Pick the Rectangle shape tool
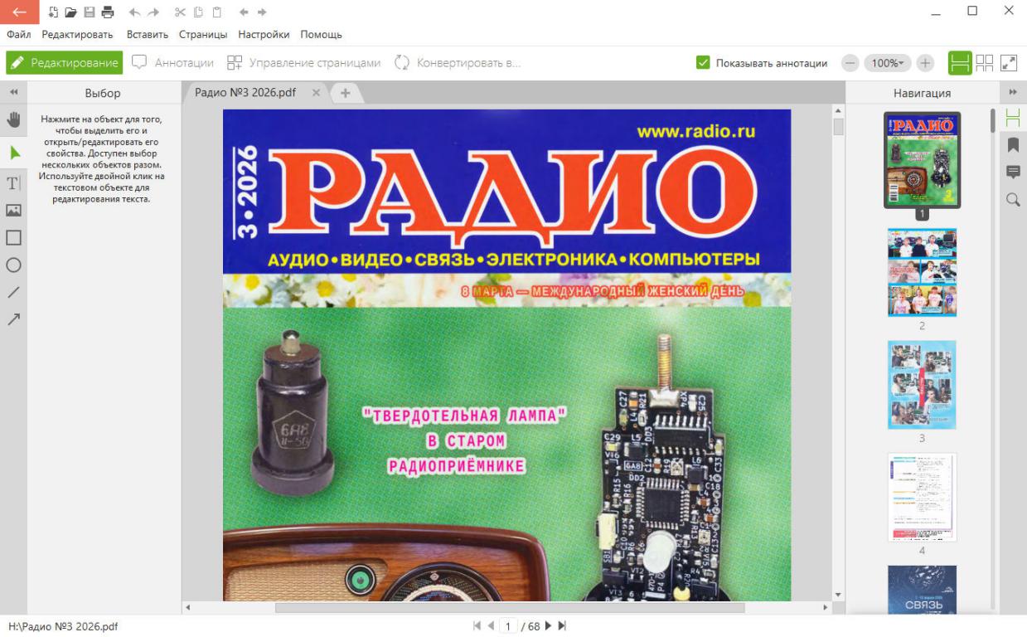1027x637 pixels. tap(13, 238)
